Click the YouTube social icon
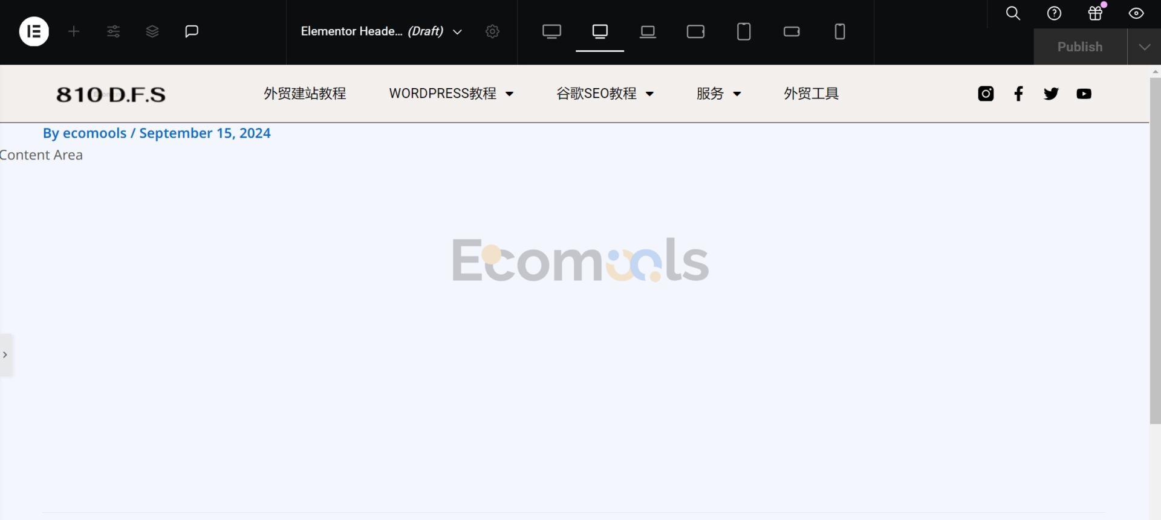The image size is (1161, 520). point(1084,94)
